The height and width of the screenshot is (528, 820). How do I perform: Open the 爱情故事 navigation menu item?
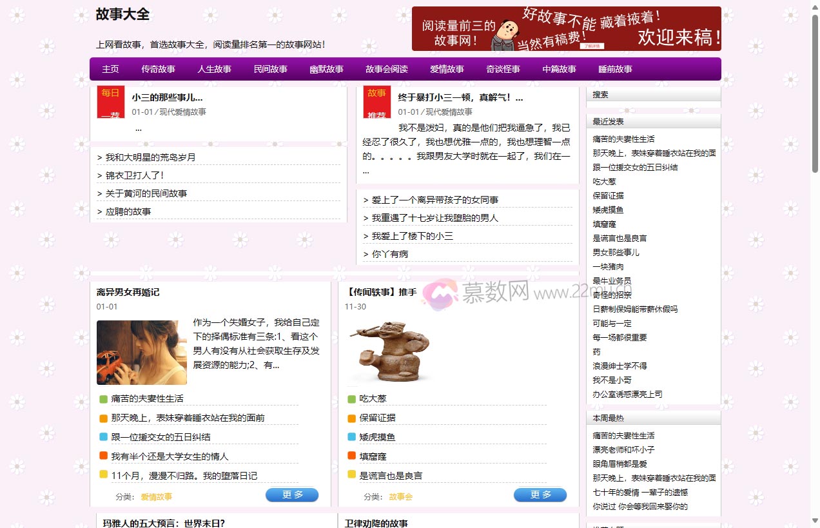pos(447,69)
